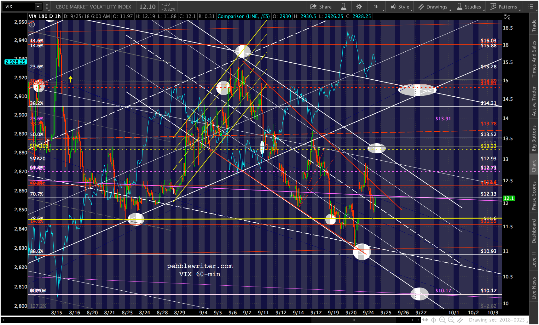Image resolution: width=539 pixels, height=325 pixels.
Task: Open the Phase Scores side tab
Action: 534,196
